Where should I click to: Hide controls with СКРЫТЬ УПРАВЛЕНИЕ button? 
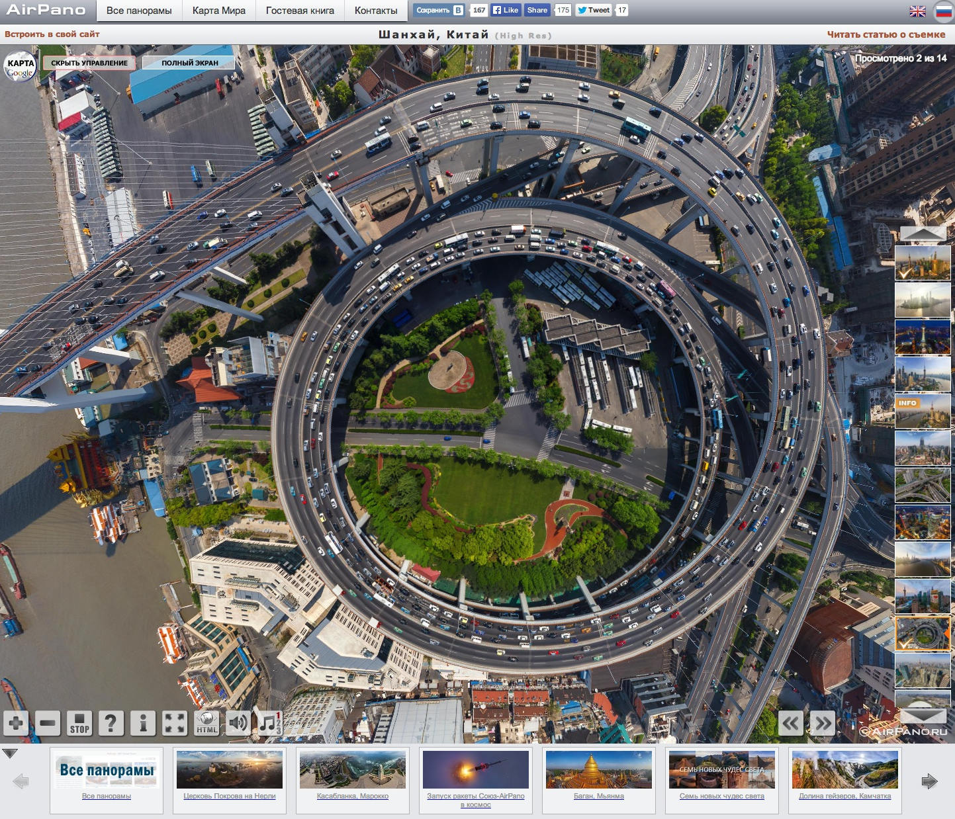point(89,63)
